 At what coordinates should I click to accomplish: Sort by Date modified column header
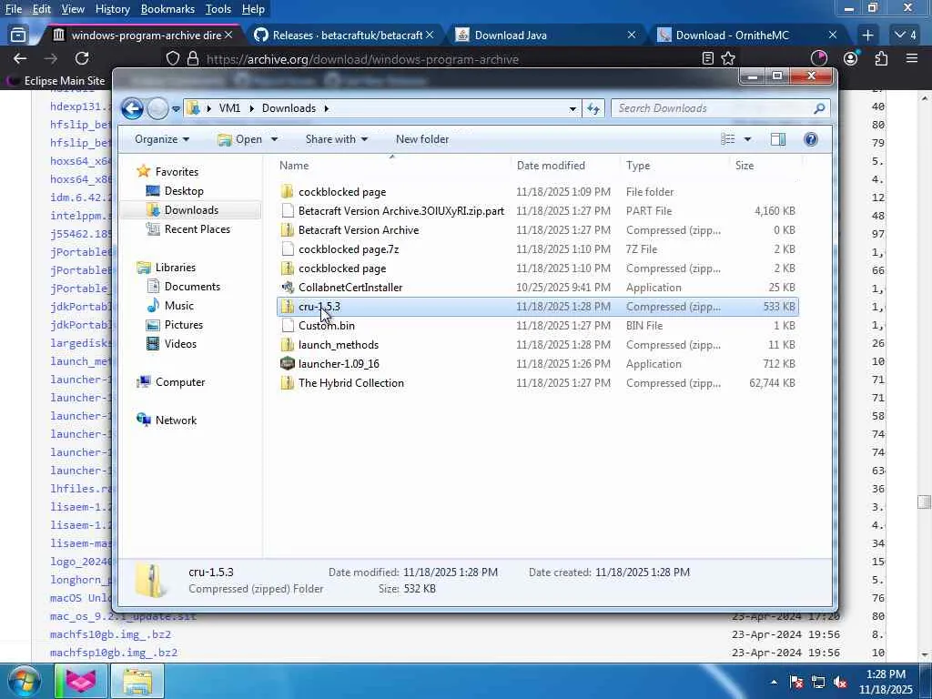point(551,166)
